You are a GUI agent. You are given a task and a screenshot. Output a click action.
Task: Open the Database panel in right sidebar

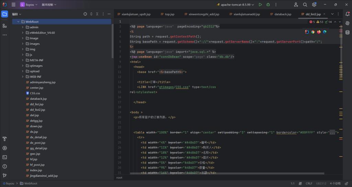(x=347, y=32)
